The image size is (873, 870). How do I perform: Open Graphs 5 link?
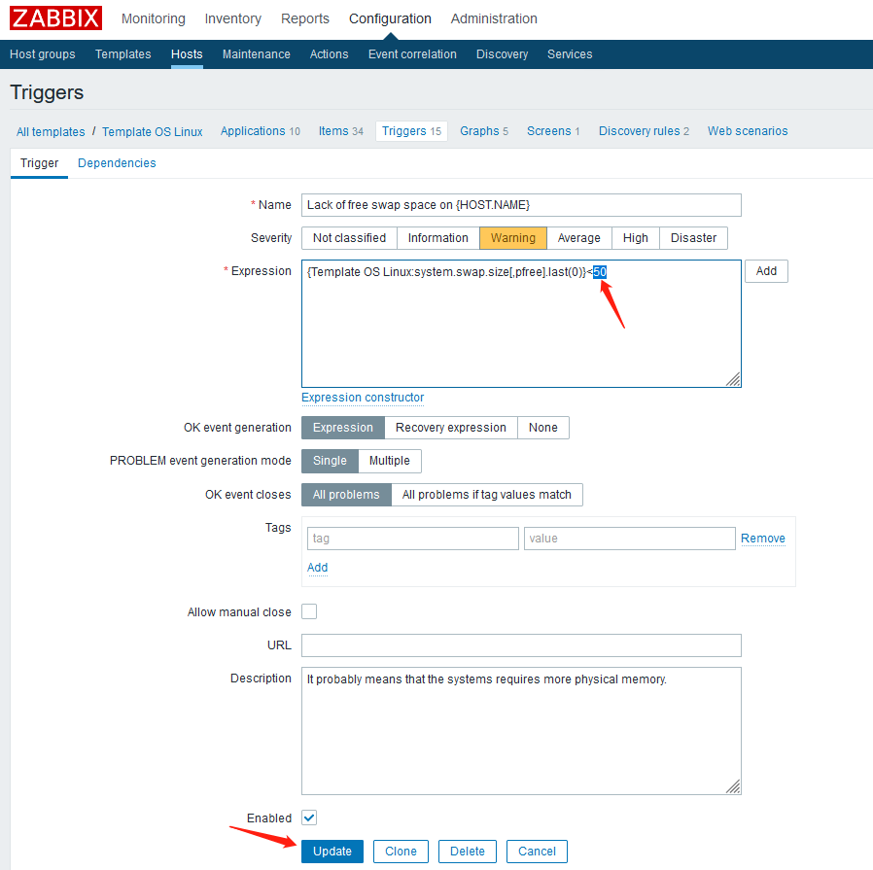(484, 131)
